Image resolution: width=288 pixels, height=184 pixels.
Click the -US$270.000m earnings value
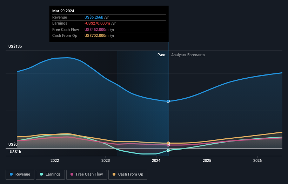point(98,23)
